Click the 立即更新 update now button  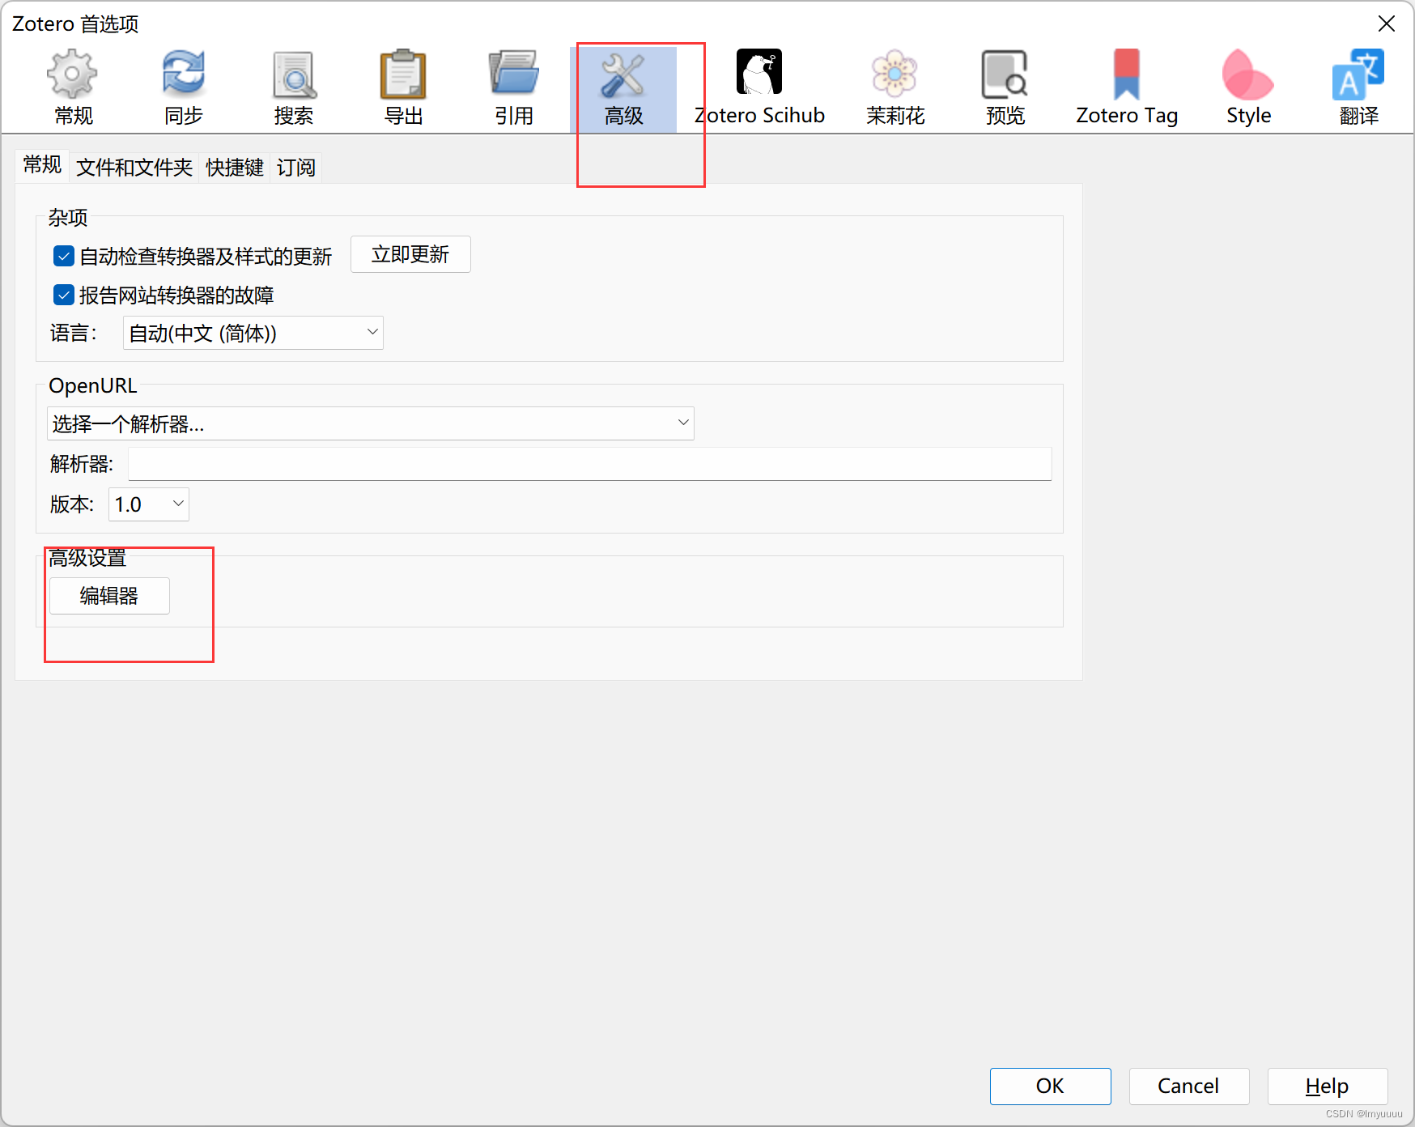click(x=410, y=255)
